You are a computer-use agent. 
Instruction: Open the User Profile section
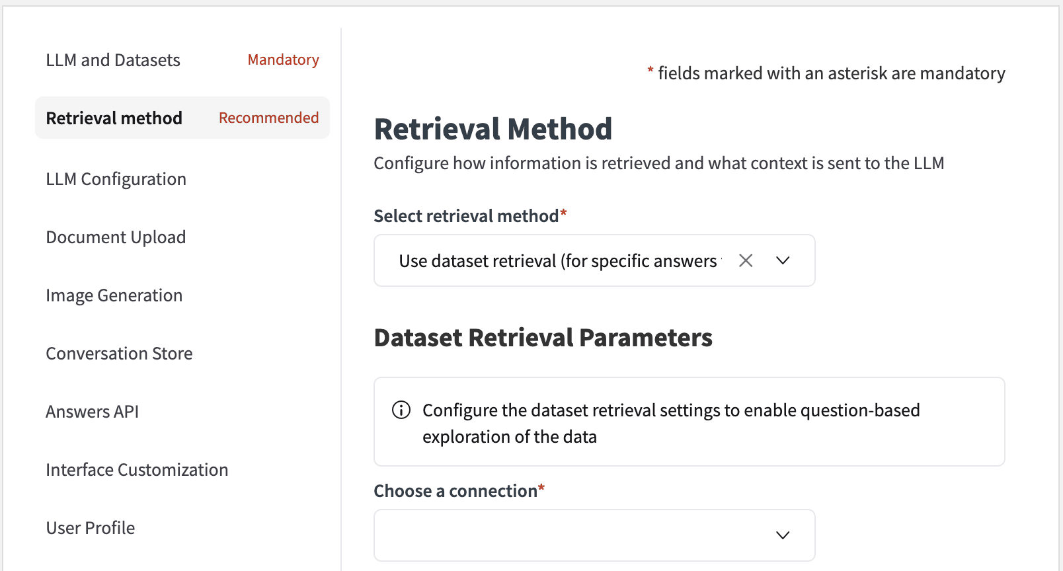(x=90, y=527)
